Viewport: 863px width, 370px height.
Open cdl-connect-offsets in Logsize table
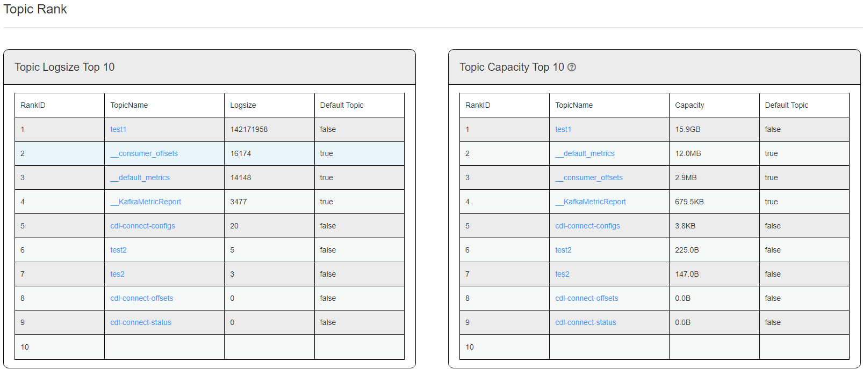(142, 298)
